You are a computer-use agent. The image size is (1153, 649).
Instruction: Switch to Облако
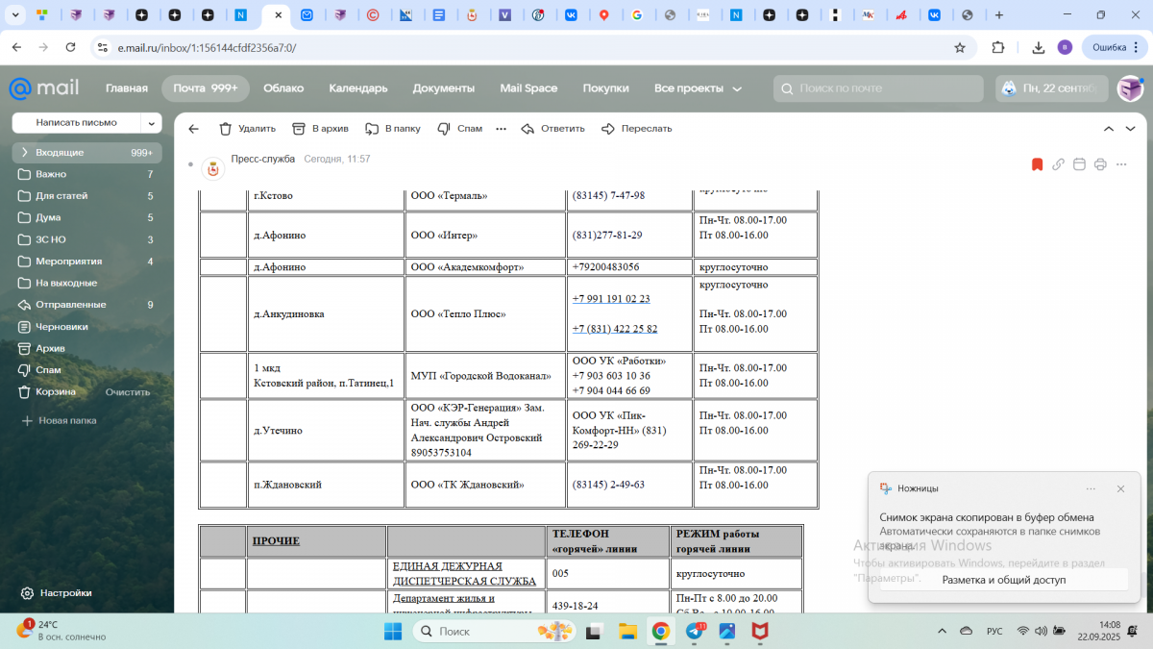pyautogui.click(x=283, y=88)
